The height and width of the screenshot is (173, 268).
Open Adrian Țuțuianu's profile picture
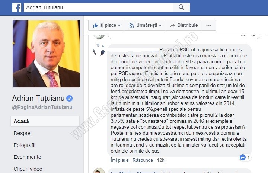46,54
